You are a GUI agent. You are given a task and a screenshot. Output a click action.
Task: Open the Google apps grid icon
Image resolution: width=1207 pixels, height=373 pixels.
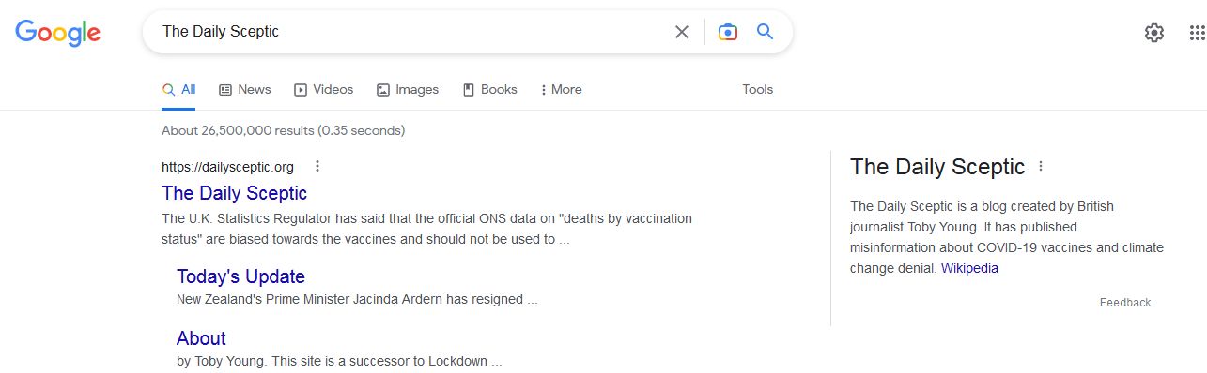pyautogui.click(x=1197, y=33)
